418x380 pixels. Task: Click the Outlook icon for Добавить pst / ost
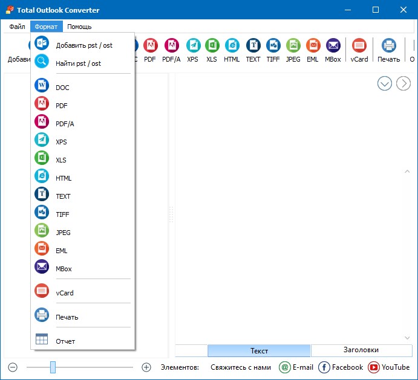coord(42,43)
